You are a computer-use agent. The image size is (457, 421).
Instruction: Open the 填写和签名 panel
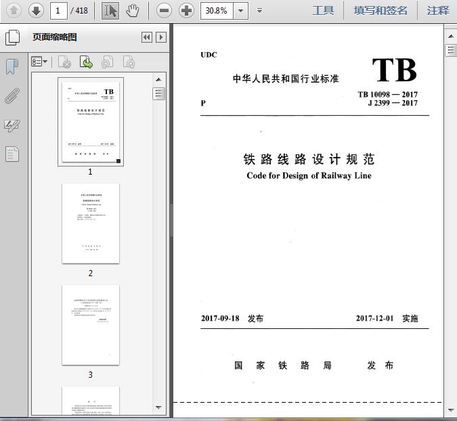click(x=380, y=11)
